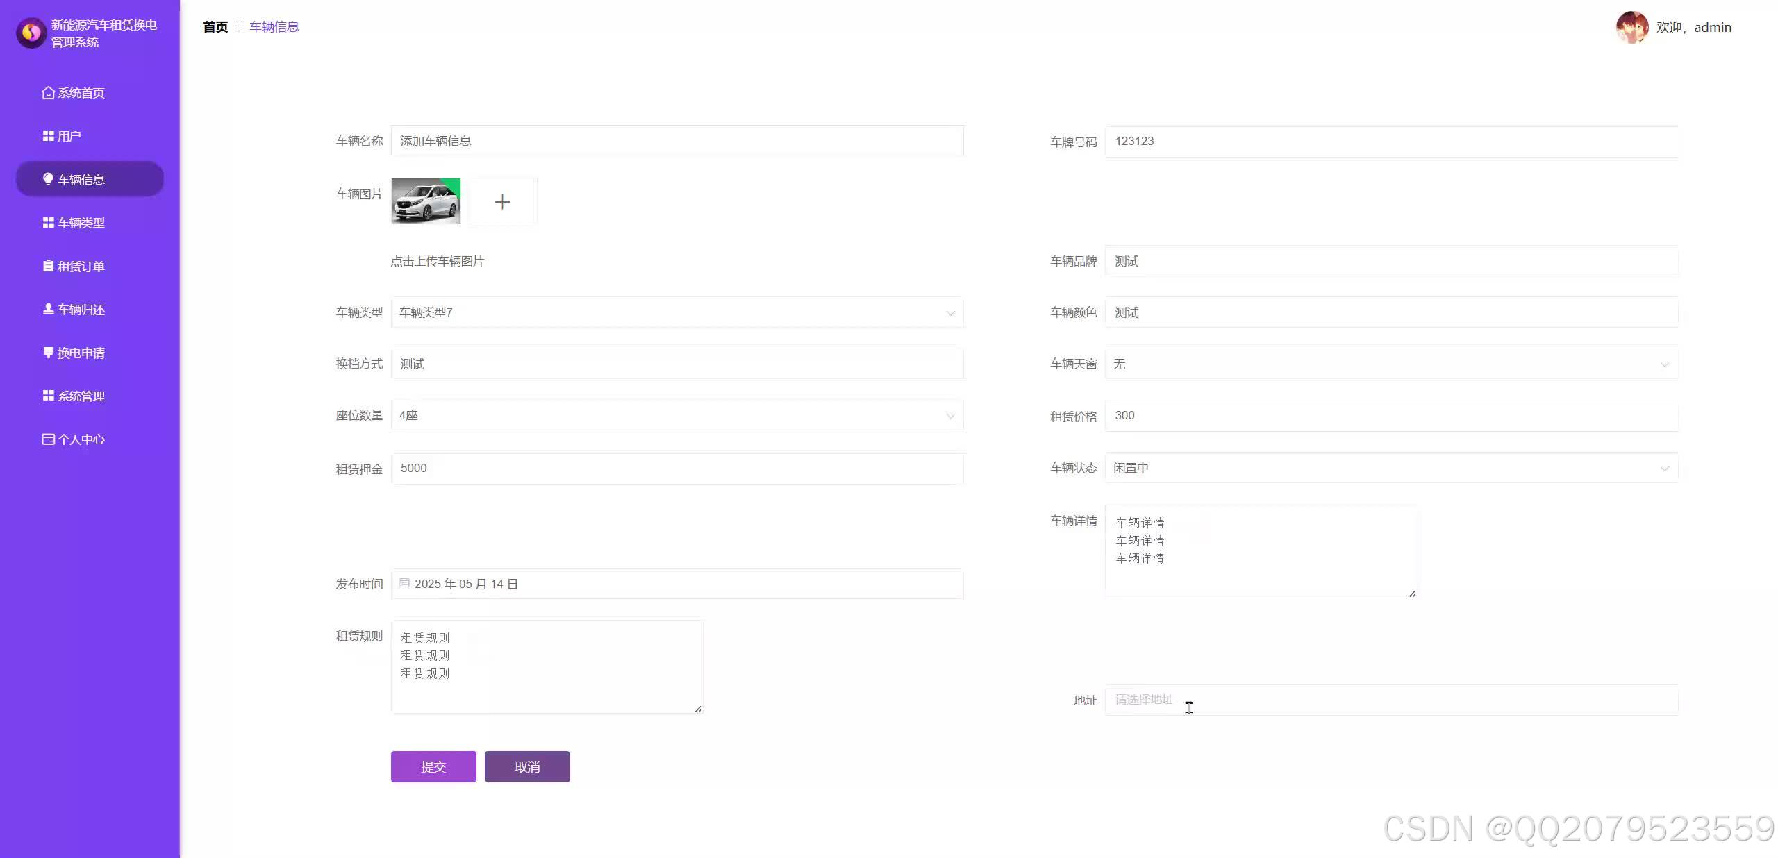Click the house icon beside 系统首页
Viewport: 1778px width, 858px height.
48,93
